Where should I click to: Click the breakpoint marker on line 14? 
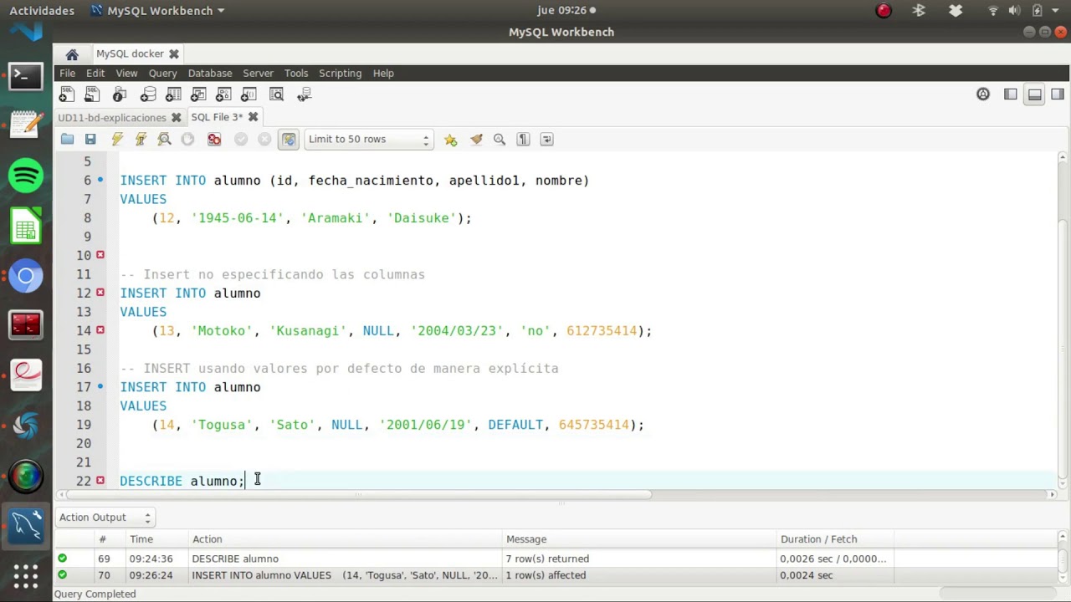[100, 330]
